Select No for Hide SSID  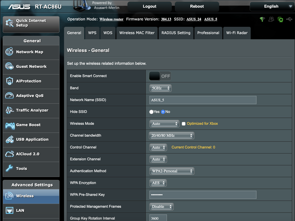click(x=163, y=112)
